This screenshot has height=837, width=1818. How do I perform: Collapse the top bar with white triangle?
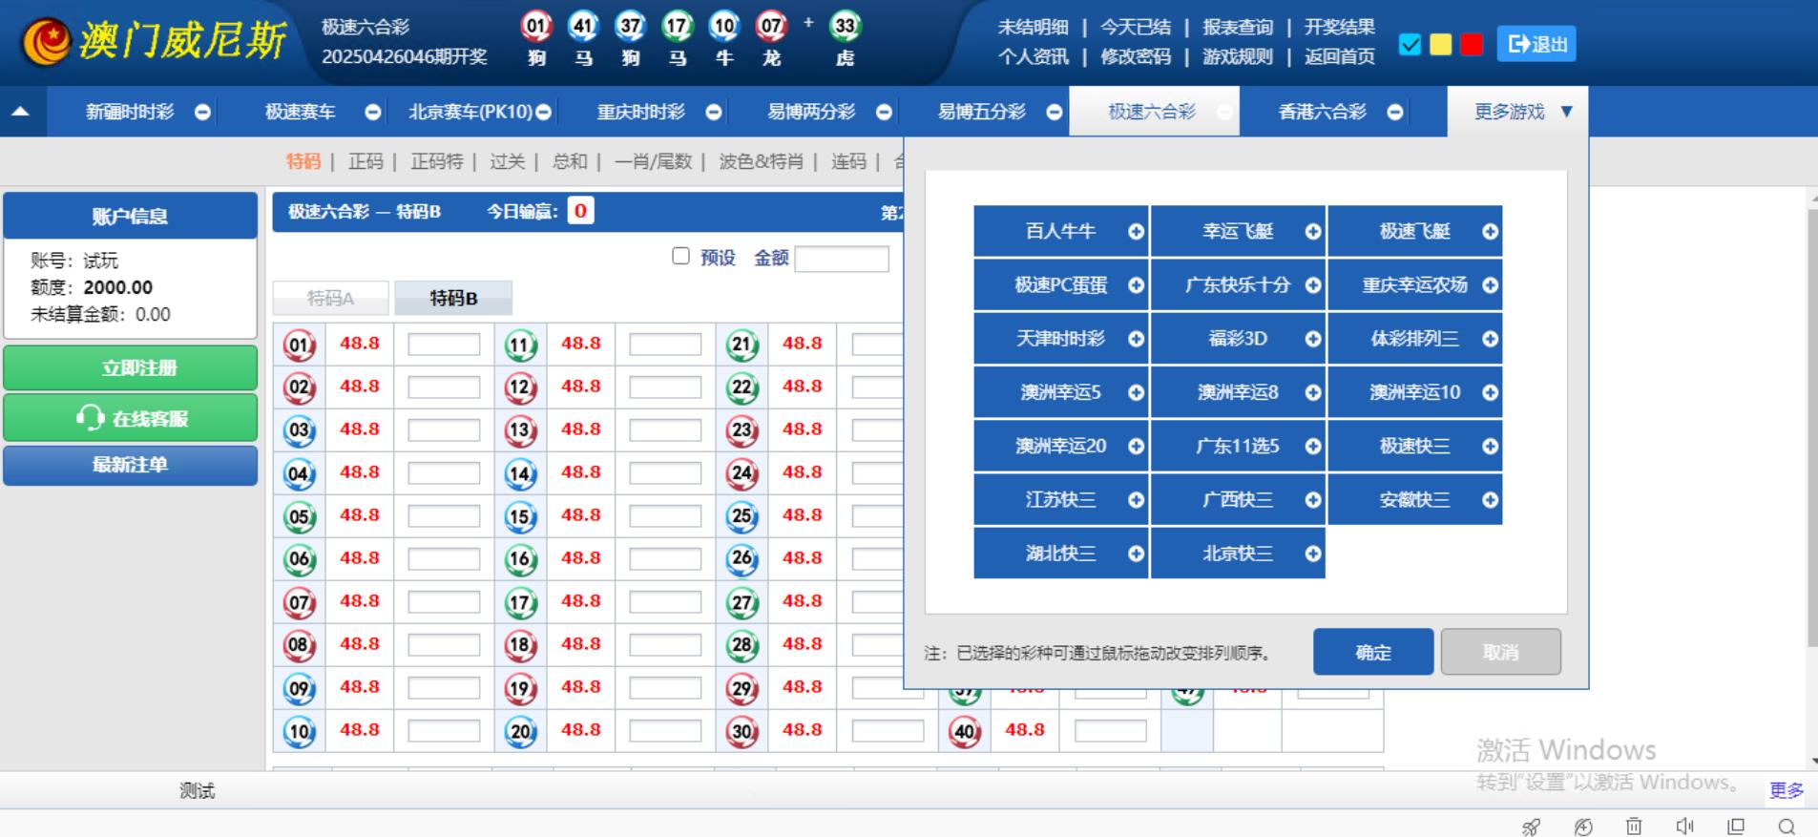point(20,112)
